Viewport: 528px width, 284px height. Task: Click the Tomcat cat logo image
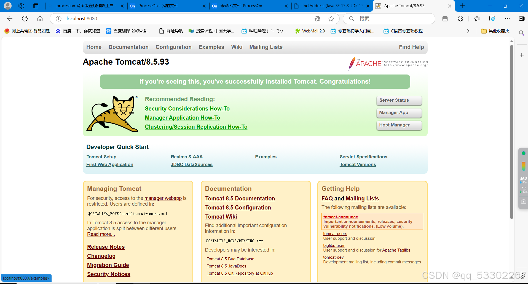[x=112, y=114]
